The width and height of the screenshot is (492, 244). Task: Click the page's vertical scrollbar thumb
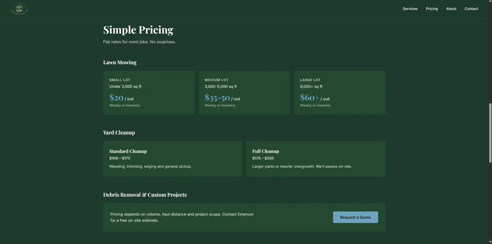coord(490,133)
